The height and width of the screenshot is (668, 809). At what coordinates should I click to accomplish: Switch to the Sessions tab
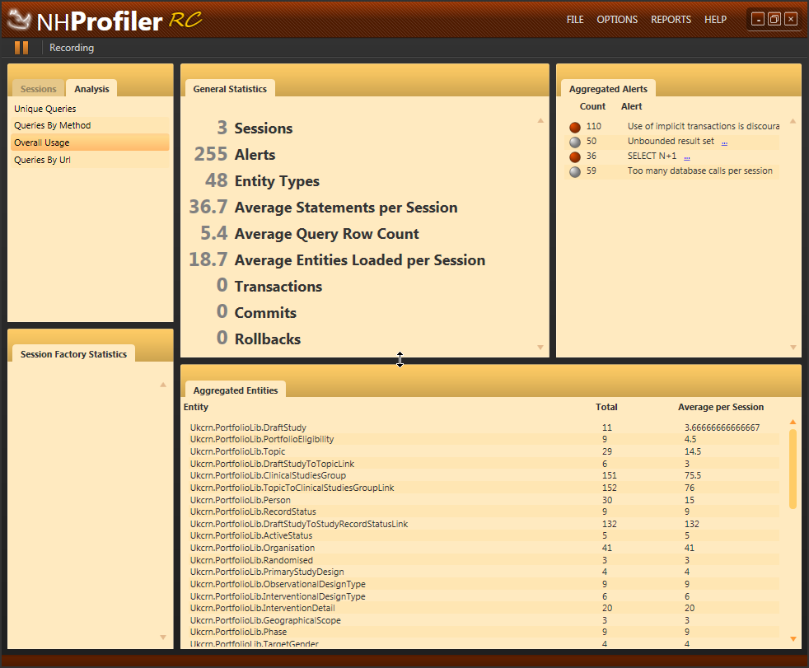click(39, 89)
